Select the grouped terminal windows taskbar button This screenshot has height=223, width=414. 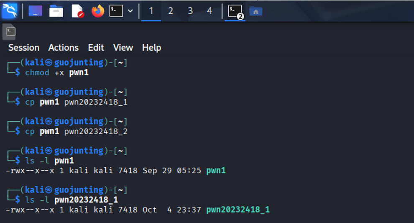coord(235,12)
